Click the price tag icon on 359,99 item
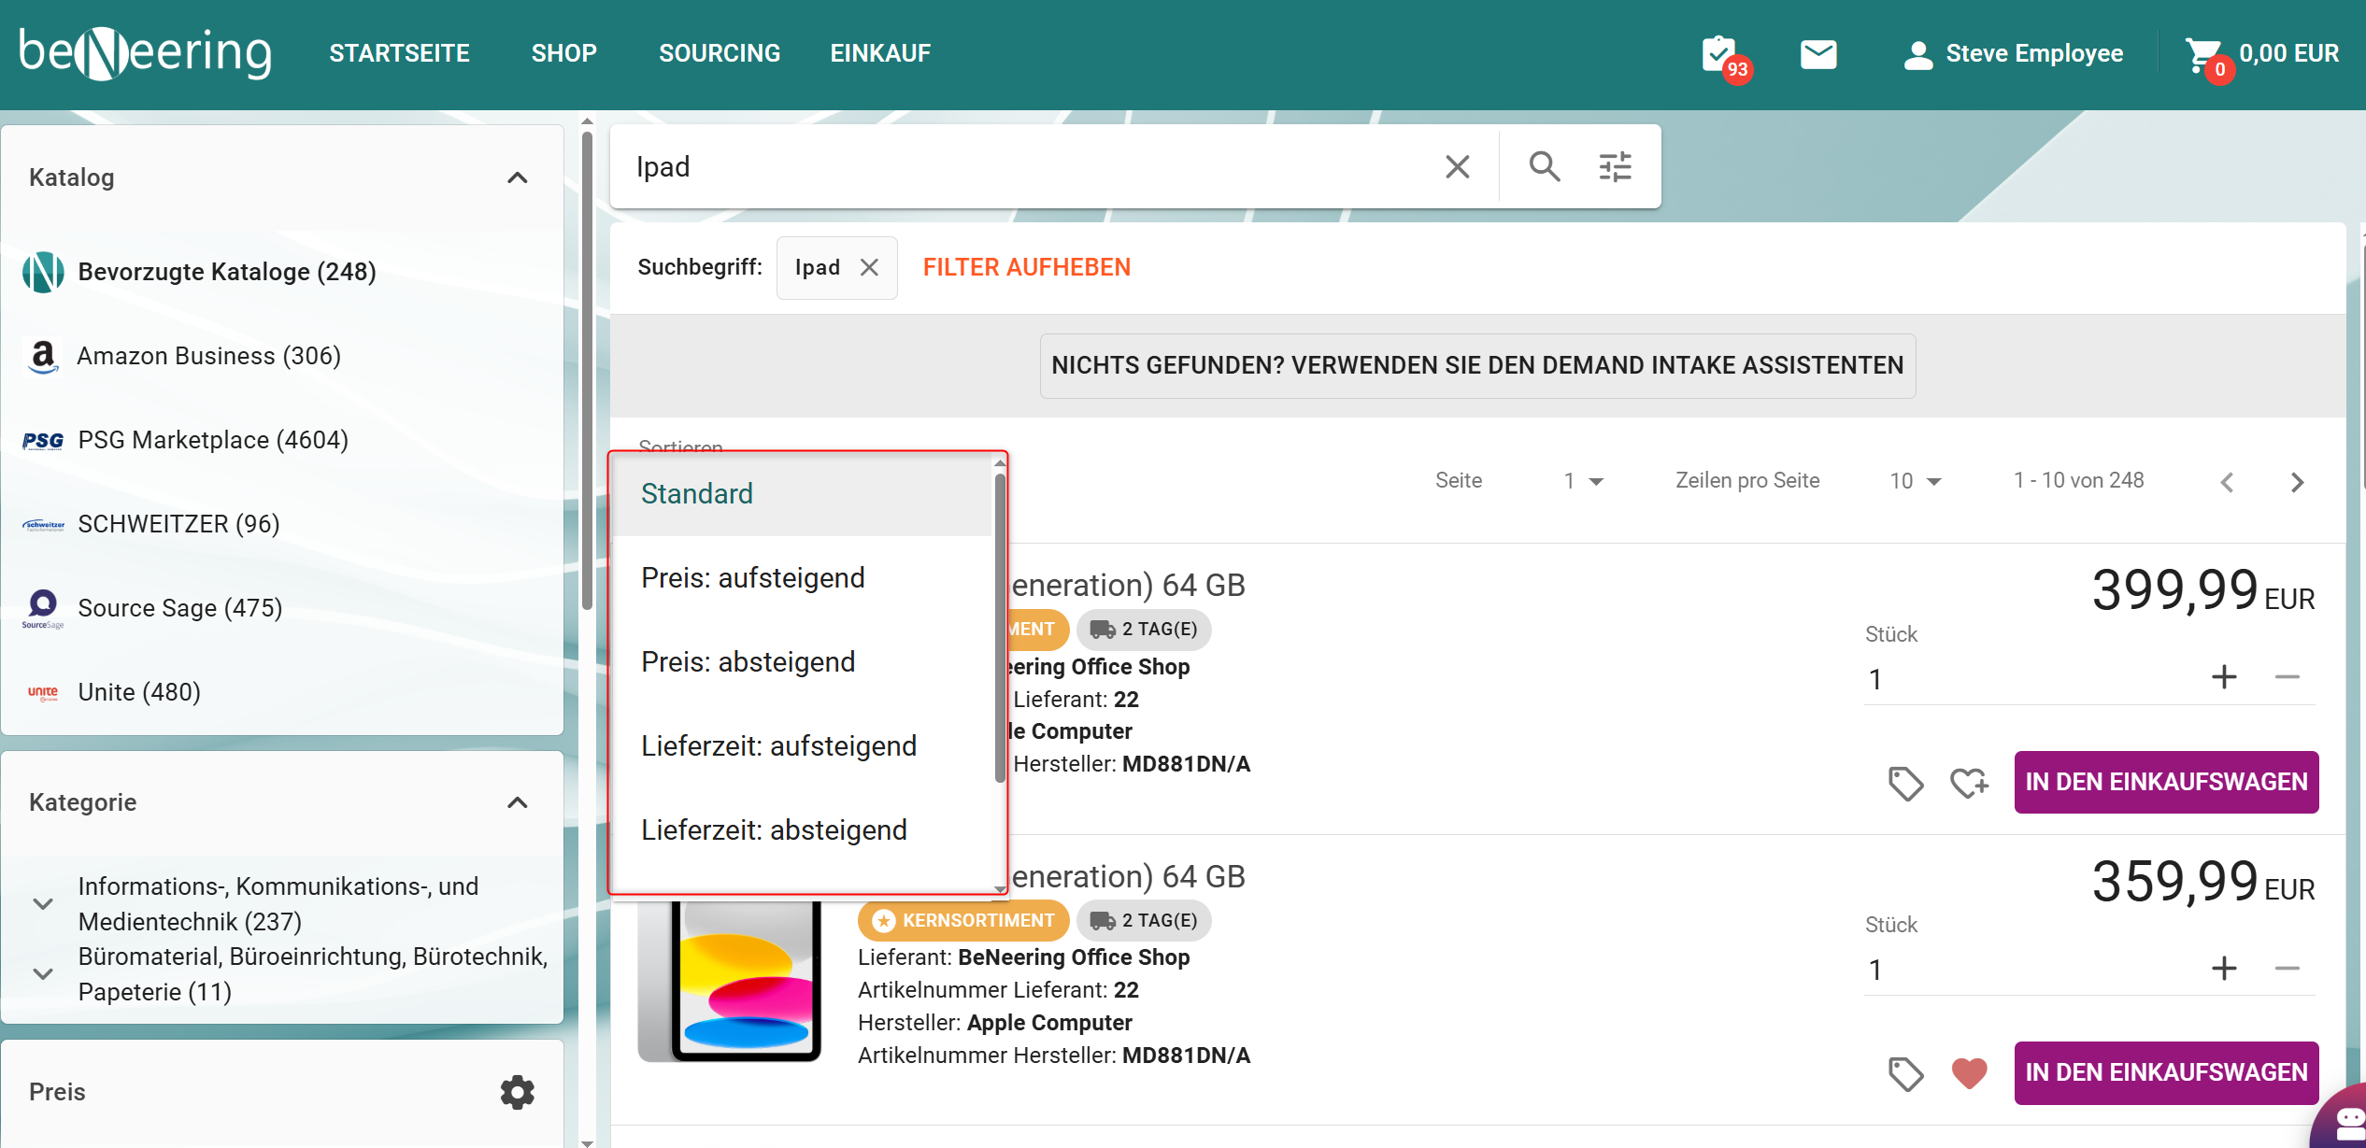Screen dimensions: 2366x1148 point(1905,1073)
